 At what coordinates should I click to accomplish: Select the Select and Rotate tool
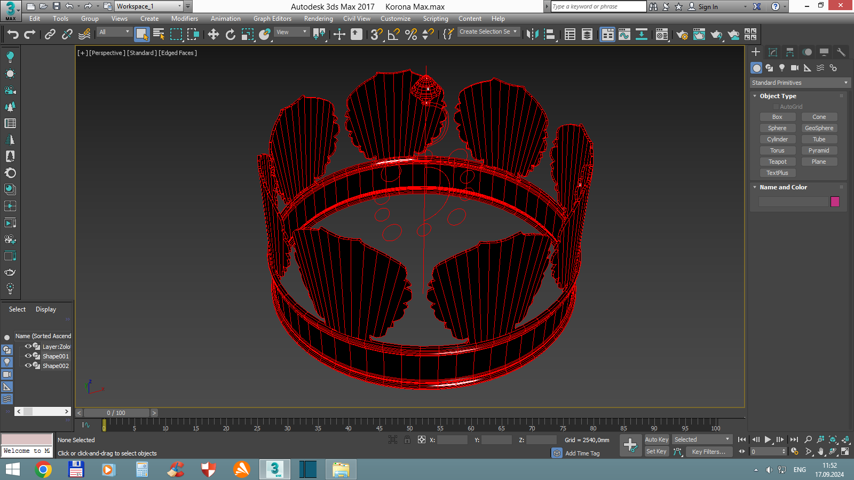tap(230, 35)
